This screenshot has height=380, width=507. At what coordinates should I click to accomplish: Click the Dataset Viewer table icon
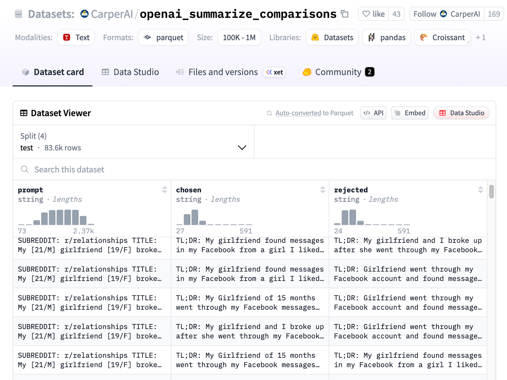pos(24,113)
